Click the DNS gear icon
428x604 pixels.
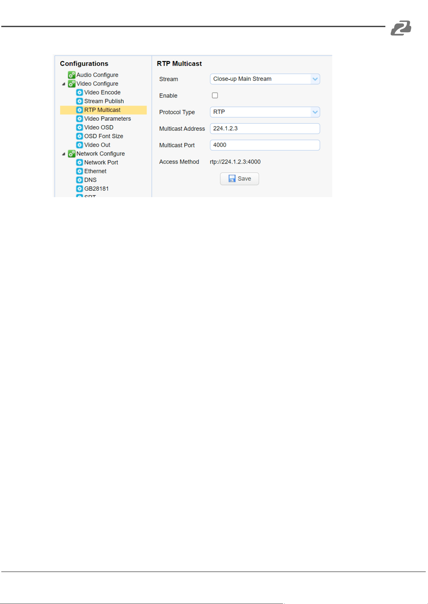(79, 180)
